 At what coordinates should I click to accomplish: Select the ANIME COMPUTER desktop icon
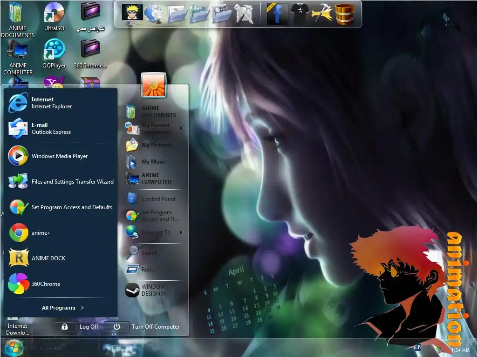tap(18, 57)
